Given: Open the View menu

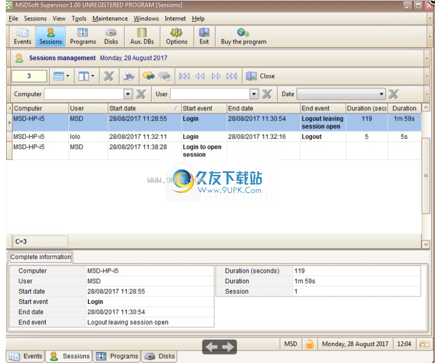Looking at the screenshot, I should (59, 18).
